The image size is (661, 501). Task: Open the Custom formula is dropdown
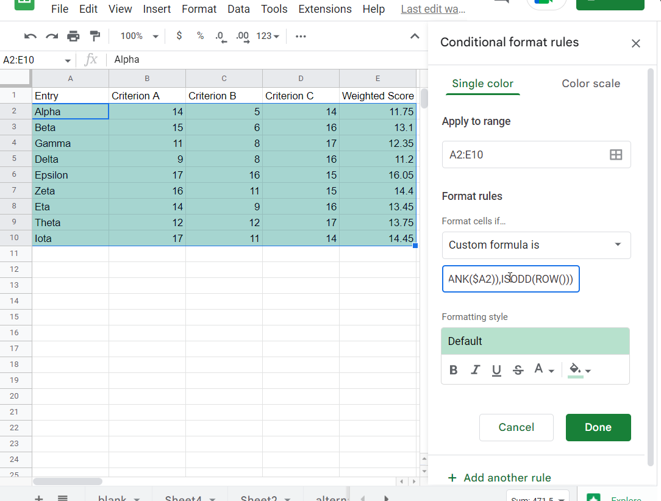click(536, 245)
